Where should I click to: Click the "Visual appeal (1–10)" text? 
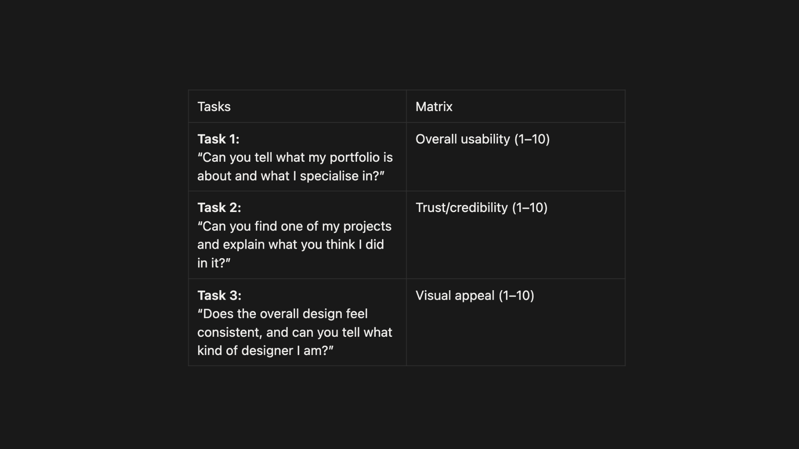[x=474, y=295]
